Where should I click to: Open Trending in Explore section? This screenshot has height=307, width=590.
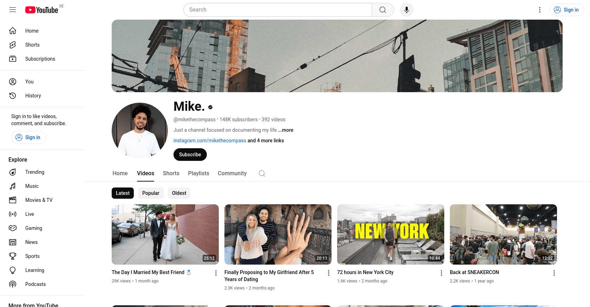(34, 172)
